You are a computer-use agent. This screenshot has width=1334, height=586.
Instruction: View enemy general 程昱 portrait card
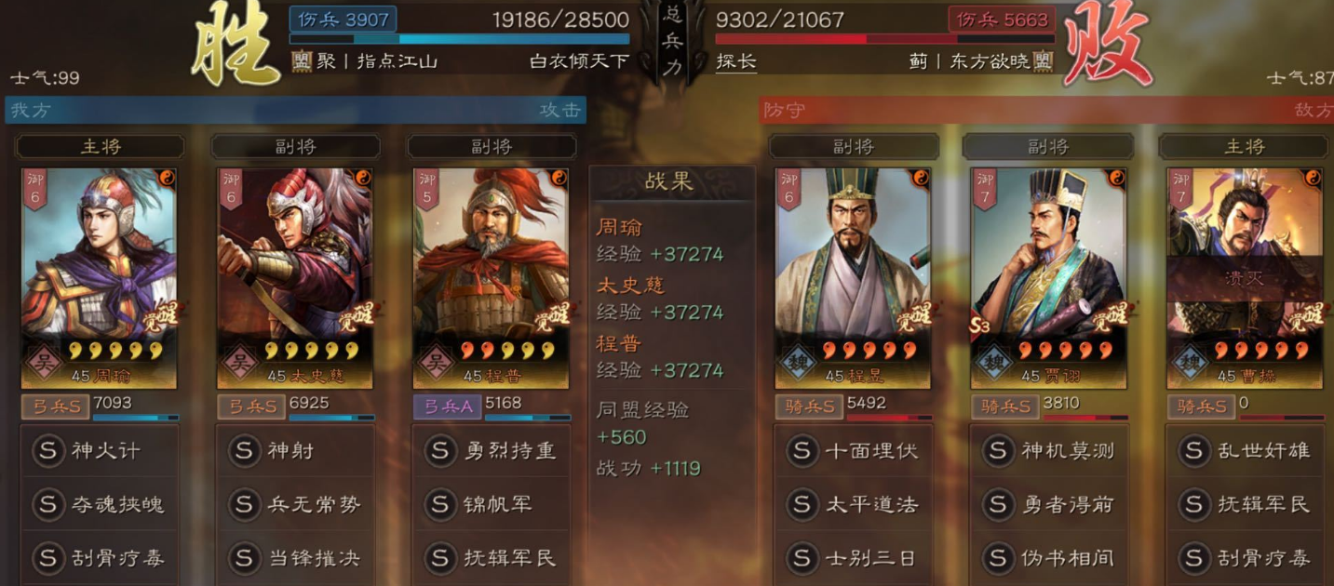point(853,277)
